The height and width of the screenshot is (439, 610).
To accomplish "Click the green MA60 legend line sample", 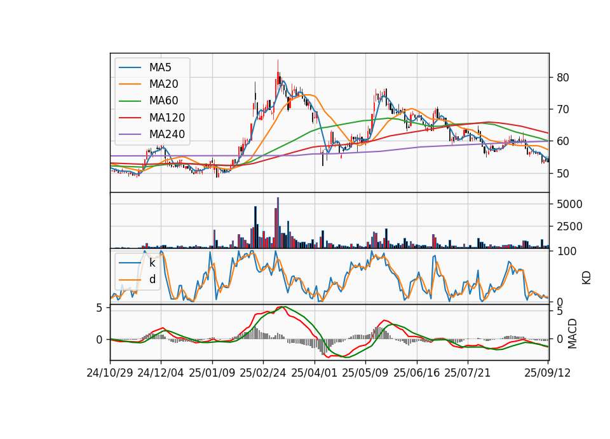I will tap(130, 101).
